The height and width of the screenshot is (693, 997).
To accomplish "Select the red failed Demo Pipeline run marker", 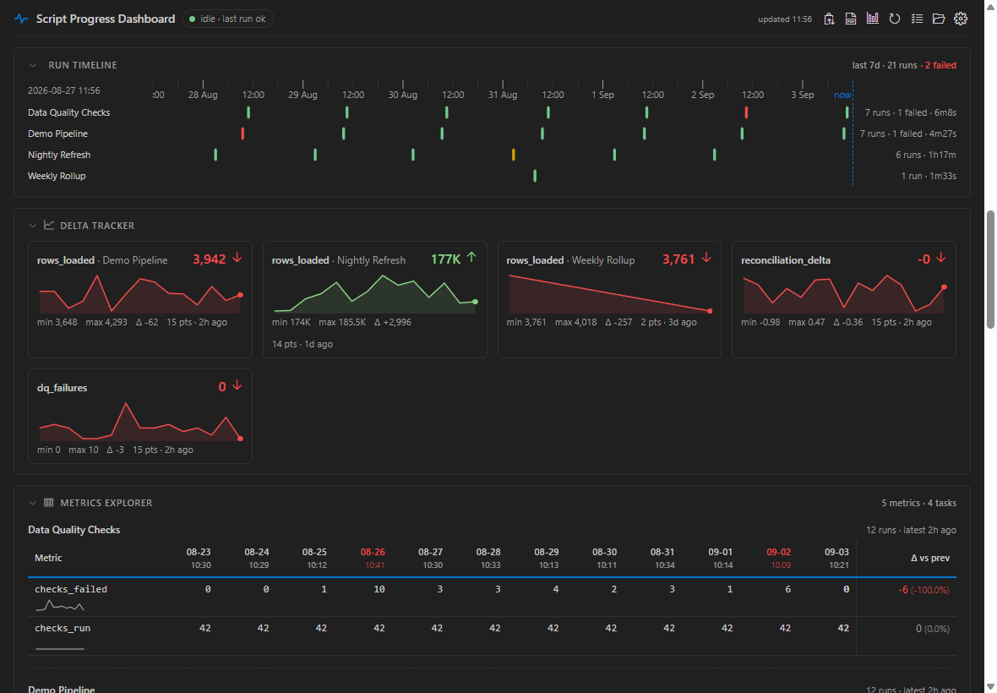I will (x=242, y=134).
